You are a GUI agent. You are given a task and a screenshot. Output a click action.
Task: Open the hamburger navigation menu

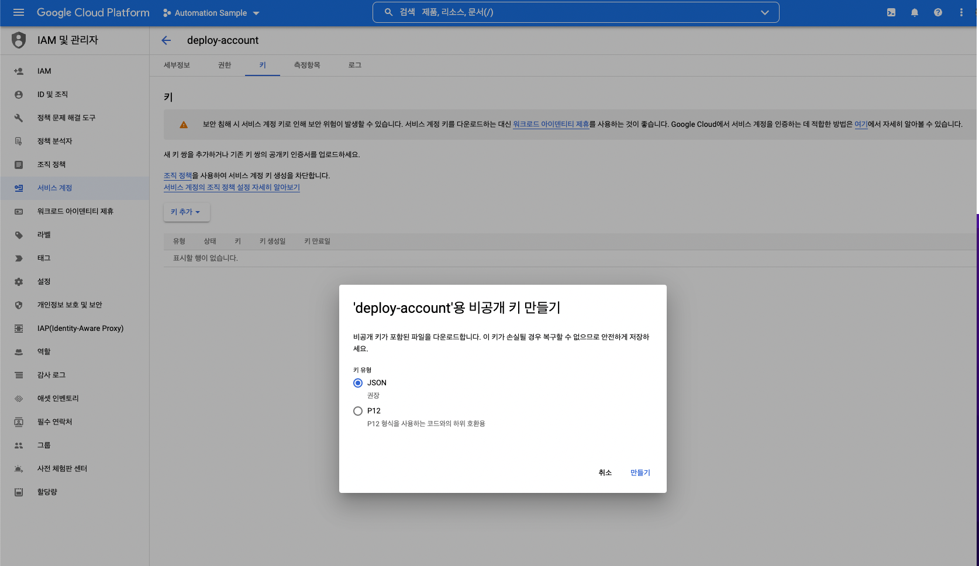point(19,12)
